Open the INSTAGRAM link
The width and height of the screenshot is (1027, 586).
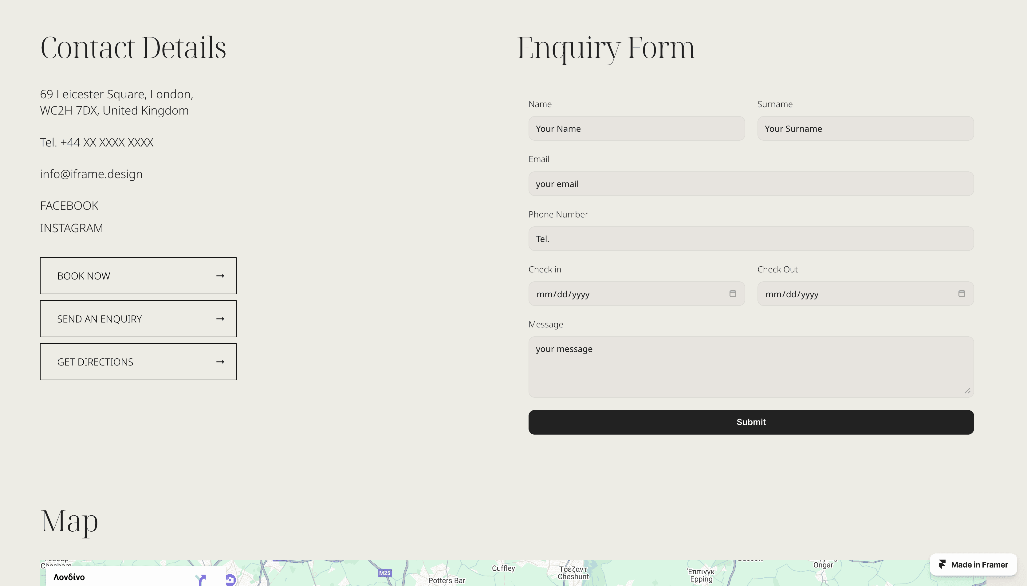click(x=71, y=228)
